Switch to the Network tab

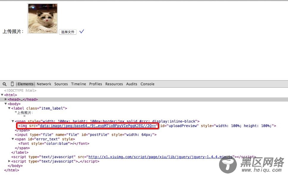coord(44,84)
